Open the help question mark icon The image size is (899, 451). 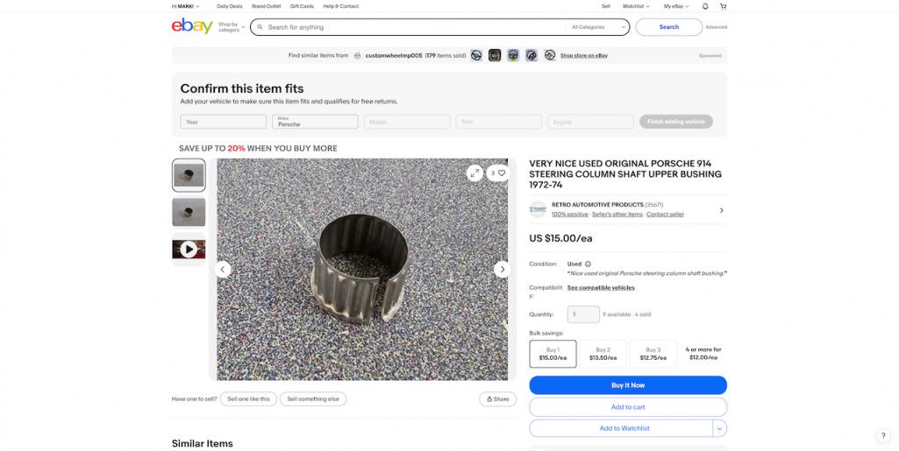(x=883, y=435)
